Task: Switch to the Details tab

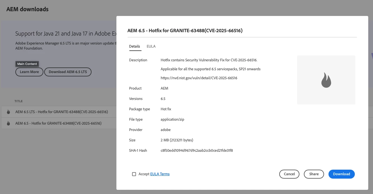Action: 135,46
